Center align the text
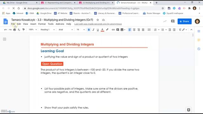Viewport: 203px width, 114px height. (134, 30)
